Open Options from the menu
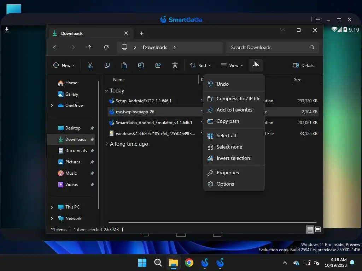 [x=234, y=184]
